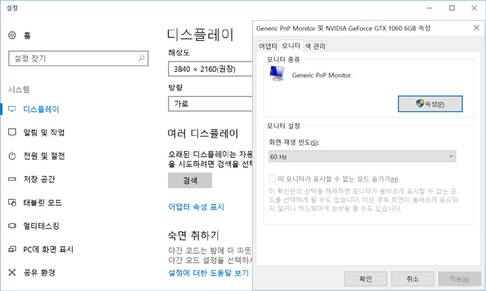Click the 속성(P) monitor properties button
Viewport: 486px width, 291px height.
430,104
